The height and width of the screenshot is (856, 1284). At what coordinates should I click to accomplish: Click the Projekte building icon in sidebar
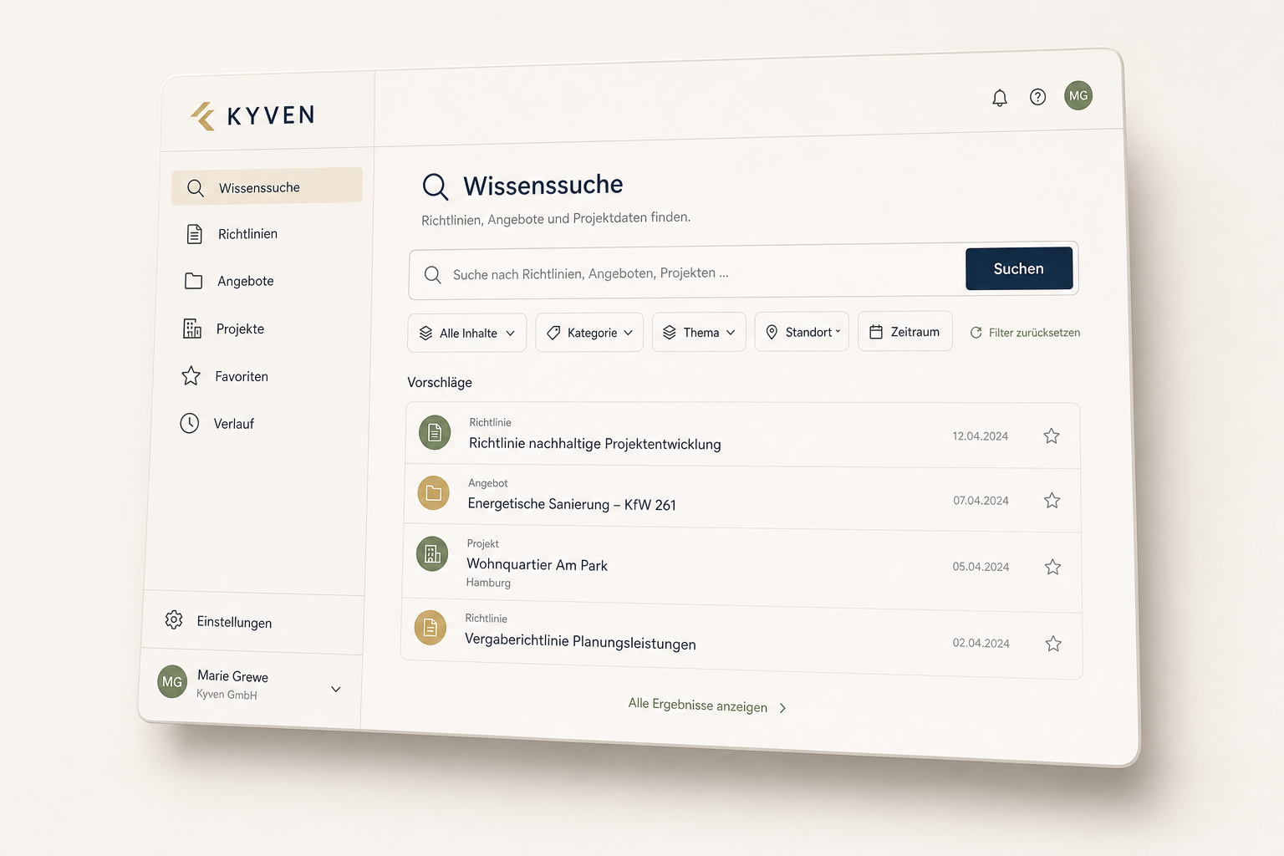click(x=192, y=329)
